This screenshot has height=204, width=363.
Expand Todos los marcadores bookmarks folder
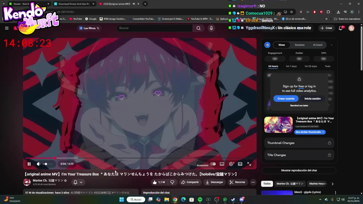(x=347, y=19)
